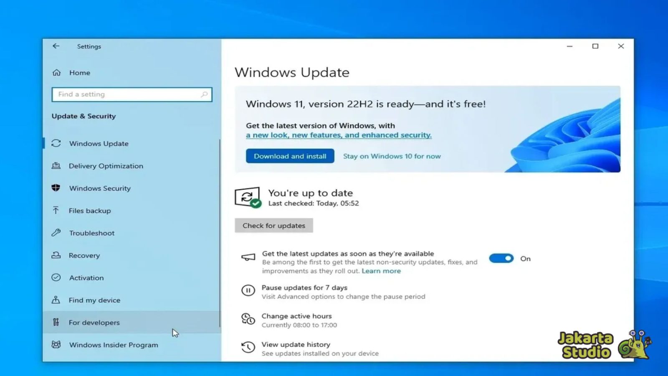Image resolution: width=668 pixels, height=376 pixels.
Task: Select the Windows Update sync icon
Action: coord(56,143)
